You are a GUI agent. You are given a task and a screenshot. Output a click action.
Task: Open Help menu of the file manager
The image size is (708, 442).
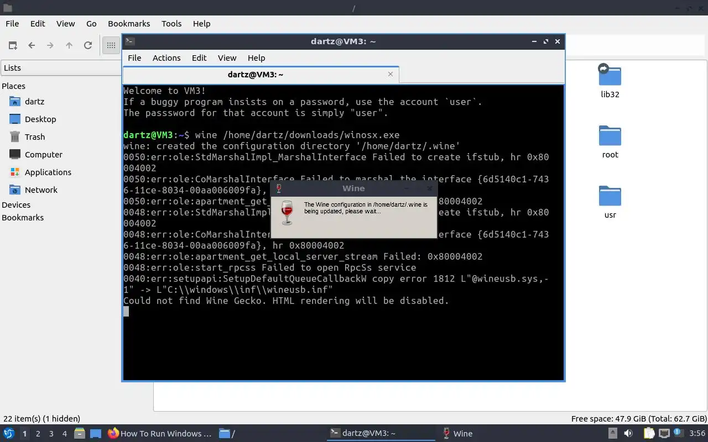pyautogui.click(x=201, y=24)
